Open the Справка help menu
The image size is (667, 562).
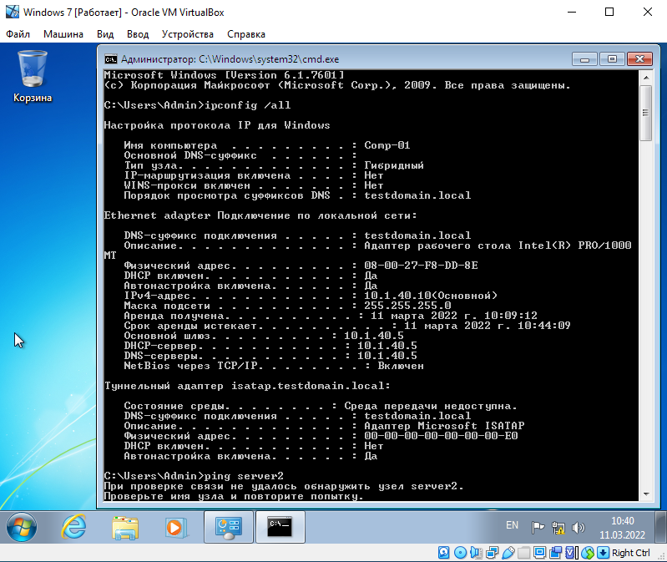pos(246,34)
